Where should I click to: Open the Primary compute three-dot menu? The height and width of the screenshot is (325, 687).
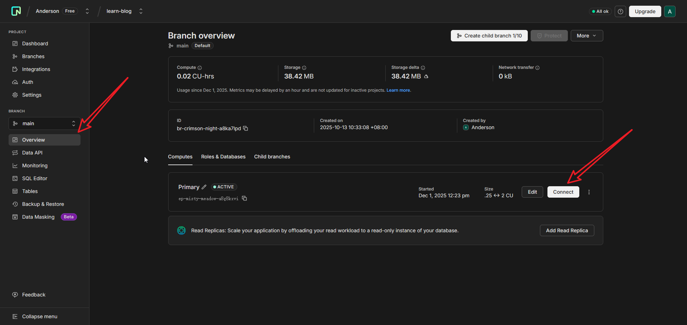(589, 192)
